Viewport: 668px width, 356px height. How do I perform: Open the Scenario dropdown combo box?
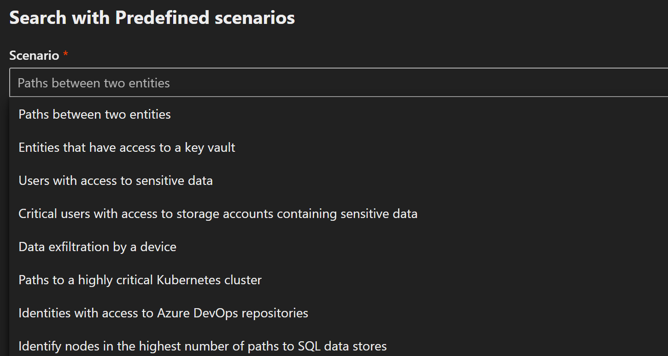[339, 83]
